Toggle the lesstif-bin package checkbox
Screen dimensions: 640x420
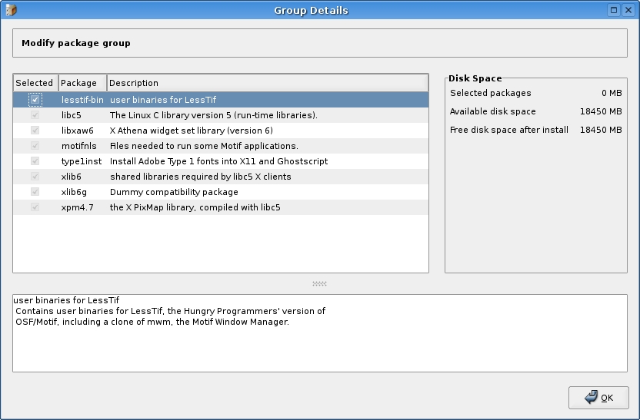point(35,100)
